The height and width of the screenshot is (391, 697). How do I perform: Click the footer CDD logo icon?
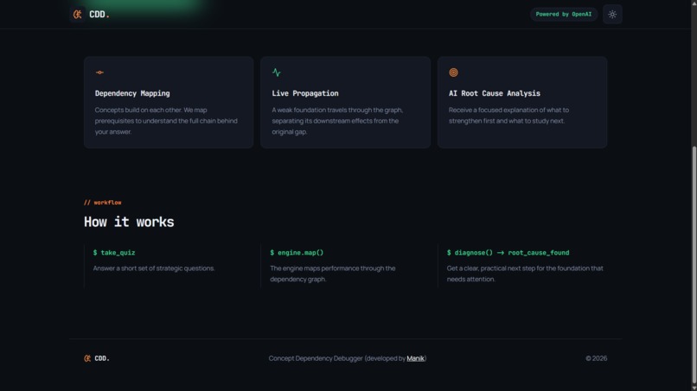click(x=87, y=358)
